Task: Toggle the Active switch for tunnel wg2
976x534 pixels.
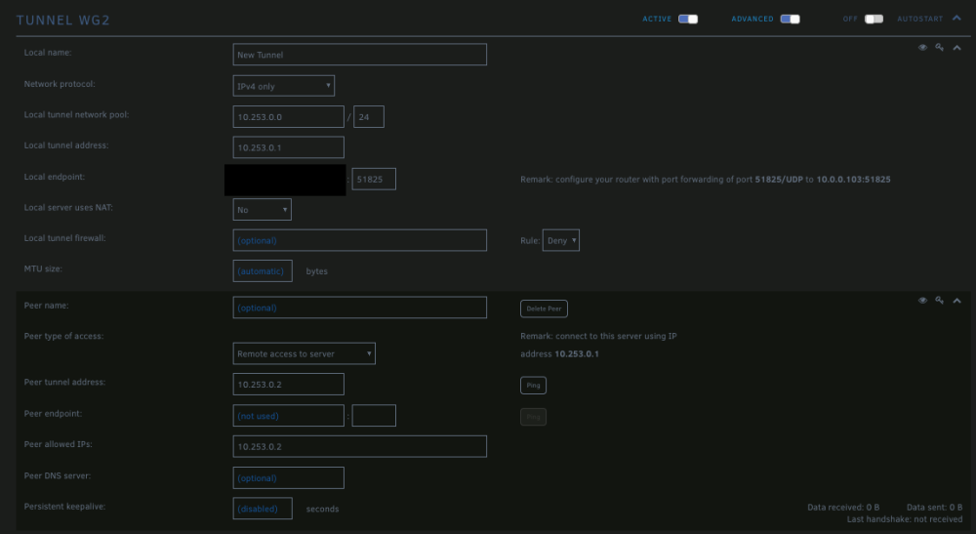Action: (688, 19)
